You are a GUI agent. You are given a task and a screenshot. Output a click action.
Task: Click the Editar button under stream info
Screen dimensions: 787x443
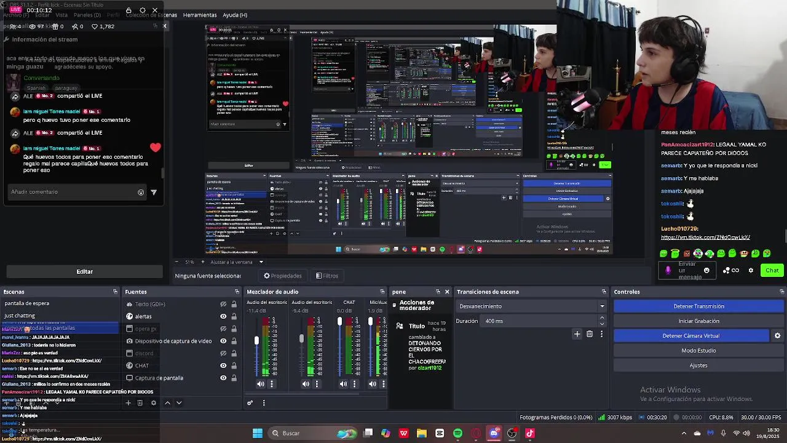tap(84, 272)
